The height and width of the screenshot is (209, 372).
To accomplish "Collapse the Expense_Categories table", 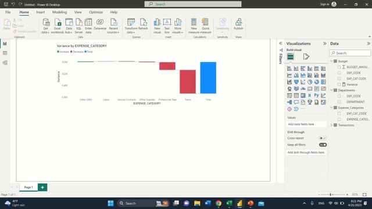I will pos(332,107).
